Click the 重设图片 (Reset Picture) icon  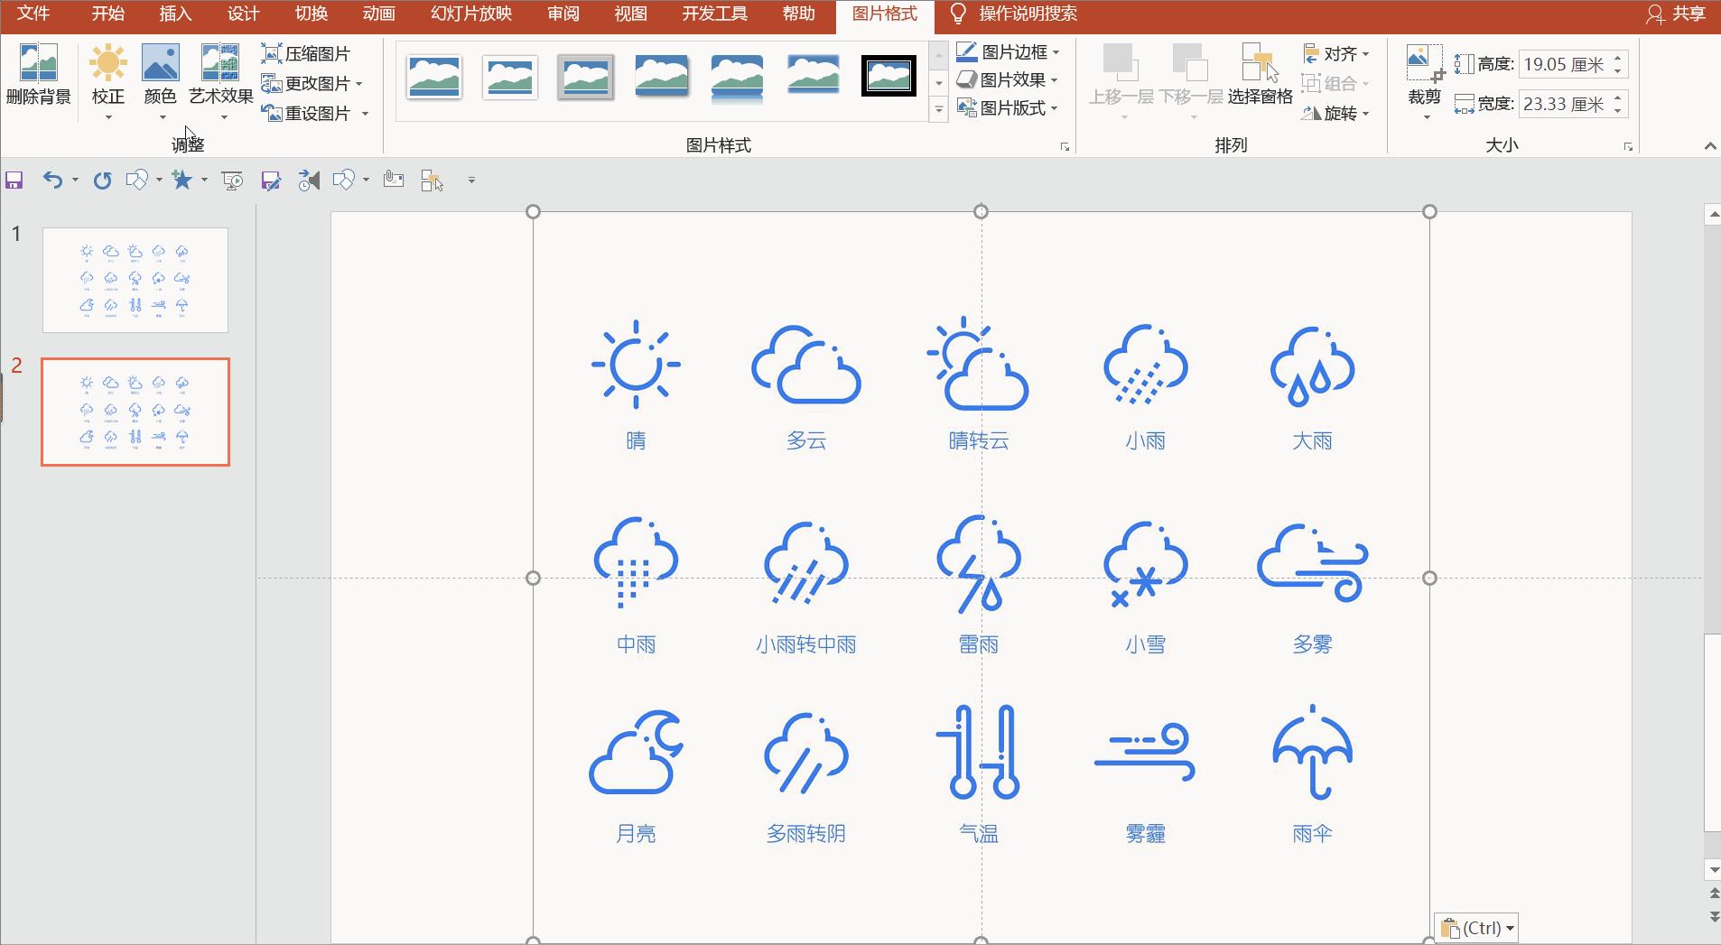point(310,113)
